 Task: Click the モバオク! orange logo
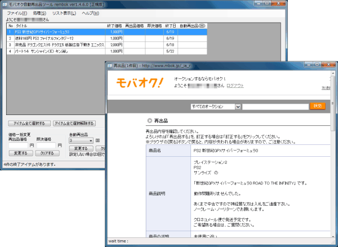coord(140,83)
